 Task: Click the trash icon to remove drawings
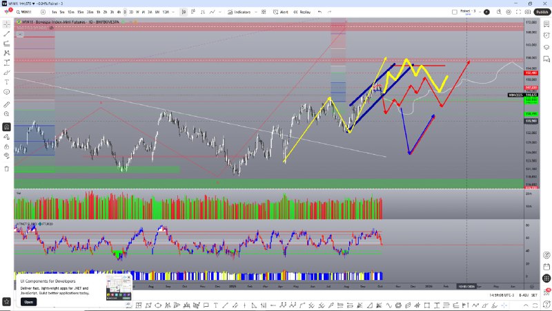[7, 168]
